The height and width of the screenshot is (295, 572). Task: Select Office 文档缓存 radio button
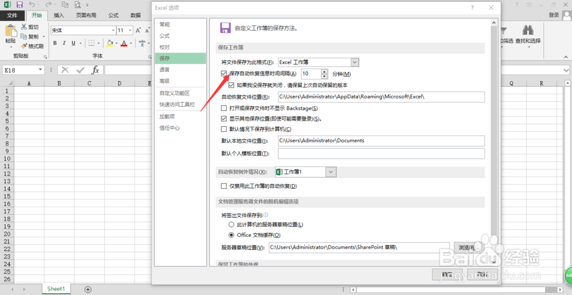tap(231, 235)
